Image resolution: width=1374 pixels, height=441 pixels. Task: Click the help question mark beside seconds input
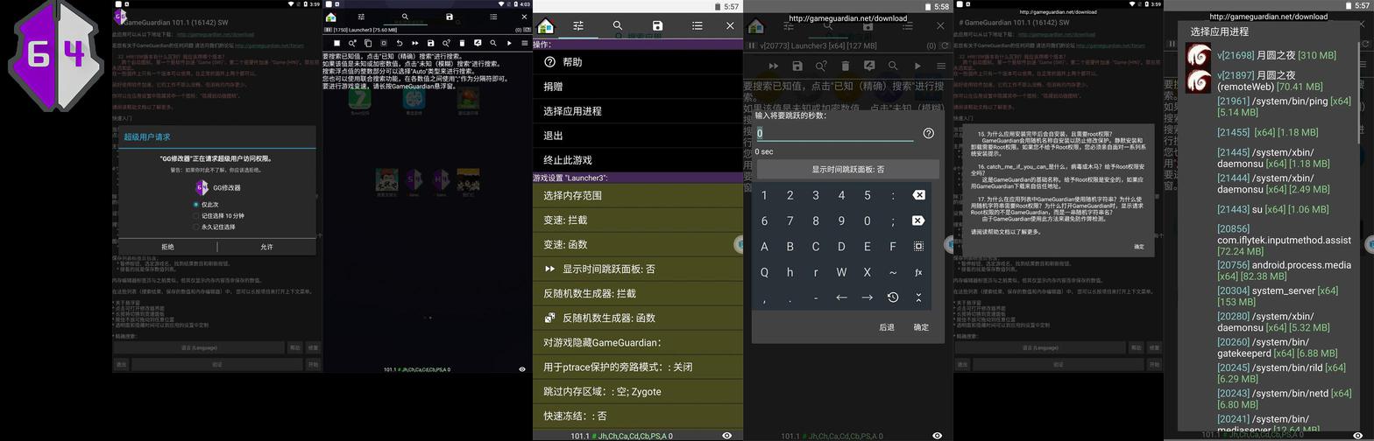pos(928,133)
